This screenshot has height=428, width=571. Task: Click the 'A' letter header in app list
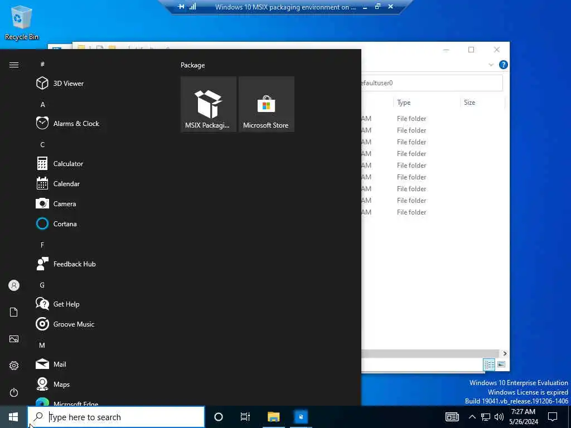point(42,104)
